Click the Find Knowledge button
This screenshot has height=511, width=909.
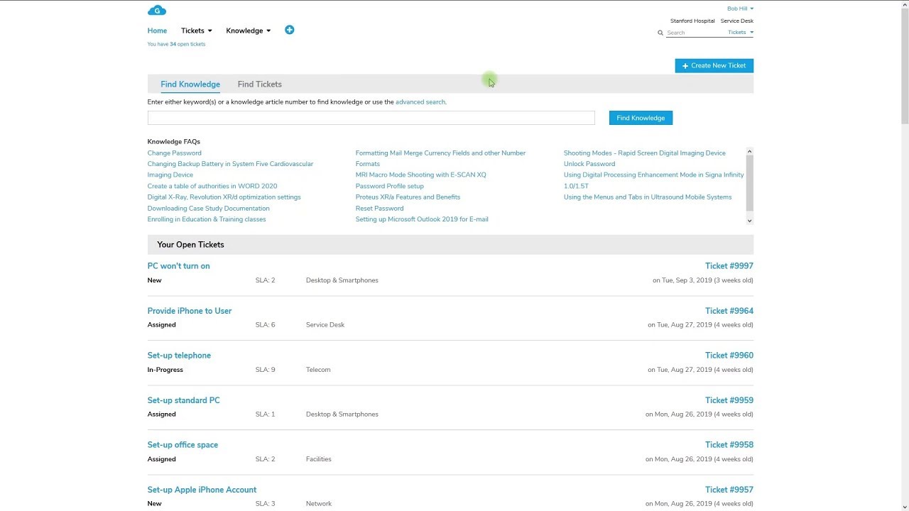(641, 118)
